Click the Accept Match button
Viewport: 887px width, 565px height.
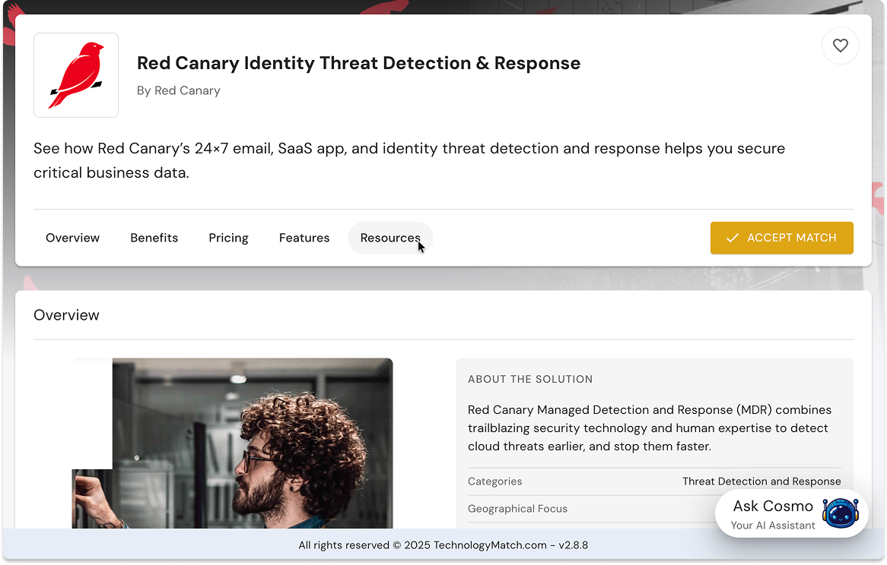(782, 238)
